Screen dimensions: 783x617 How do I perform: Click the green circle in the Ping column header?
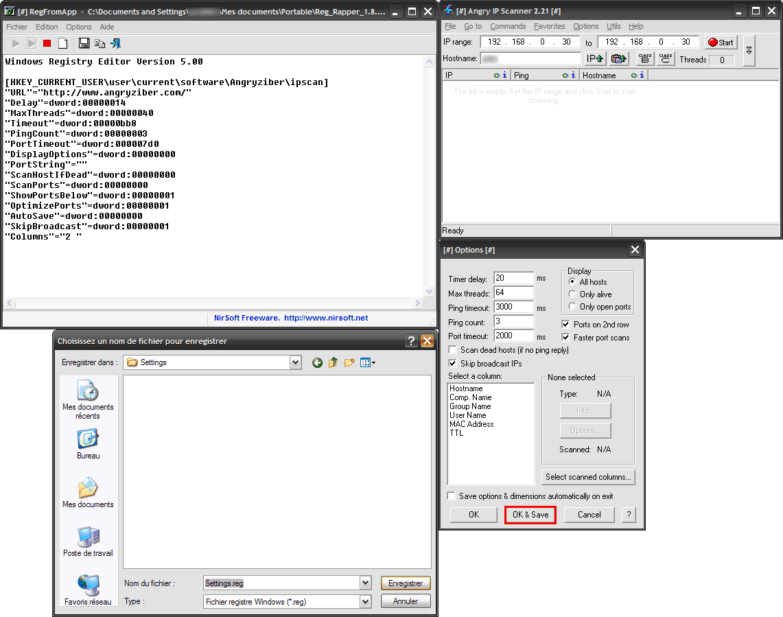tap(565, 75)
